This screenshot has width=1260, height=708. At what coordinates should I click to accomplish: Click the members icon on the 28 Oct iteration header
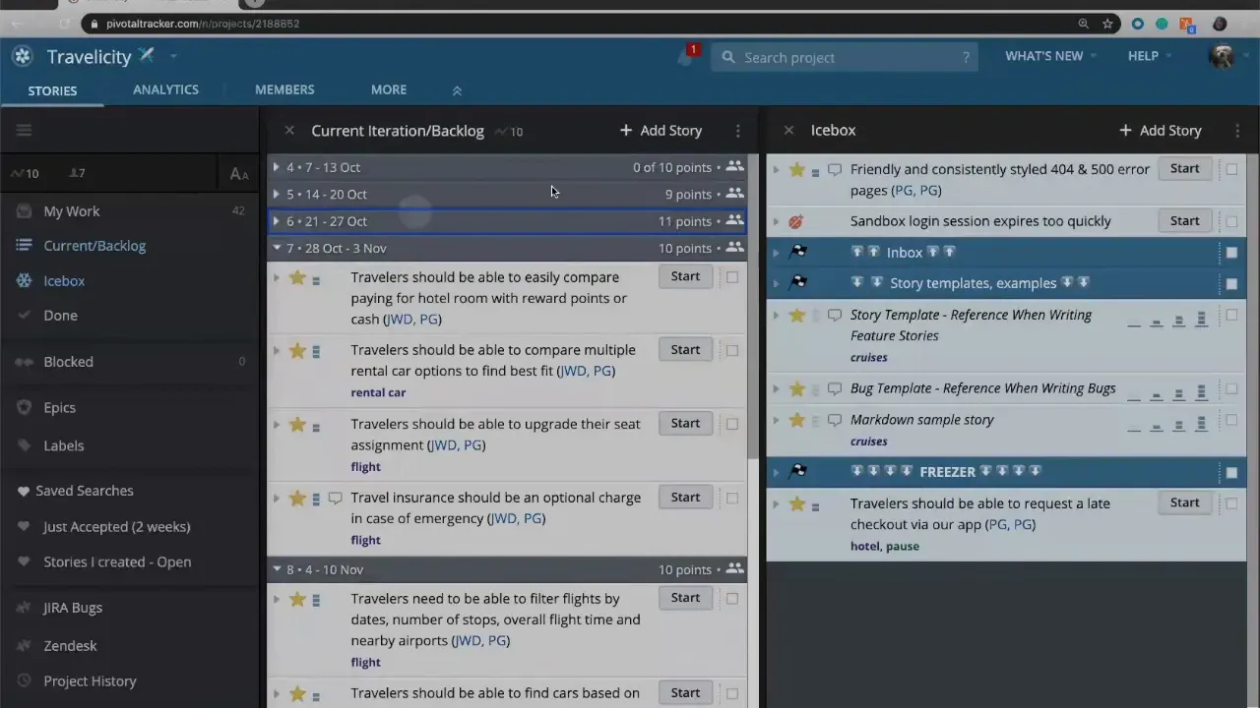click(x=734, y=248)
